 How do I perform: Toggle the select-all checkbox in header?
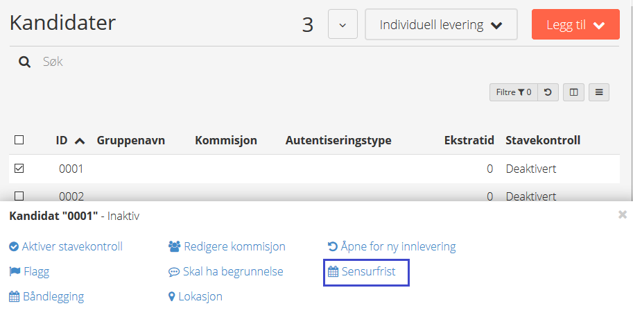click(19, 140)
